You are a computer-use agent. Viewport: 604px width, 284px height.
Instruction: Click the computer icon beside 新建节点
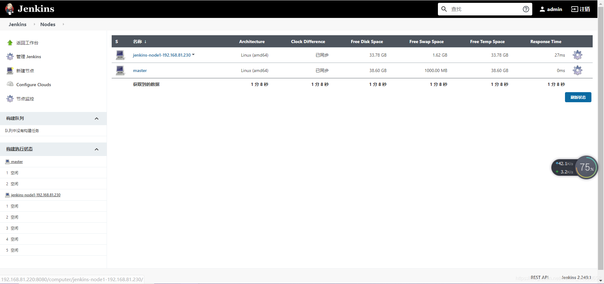[10, 71]
